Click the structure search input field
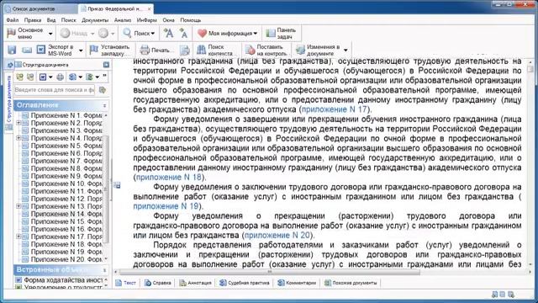Image resolution: width=538 pixels, height=303 pixels. pos(55,90)
